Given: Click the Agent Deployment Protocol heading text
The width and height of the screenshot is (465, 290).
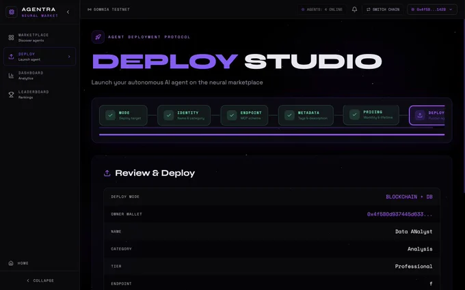Looking at the screenshot, I should 149,37.
